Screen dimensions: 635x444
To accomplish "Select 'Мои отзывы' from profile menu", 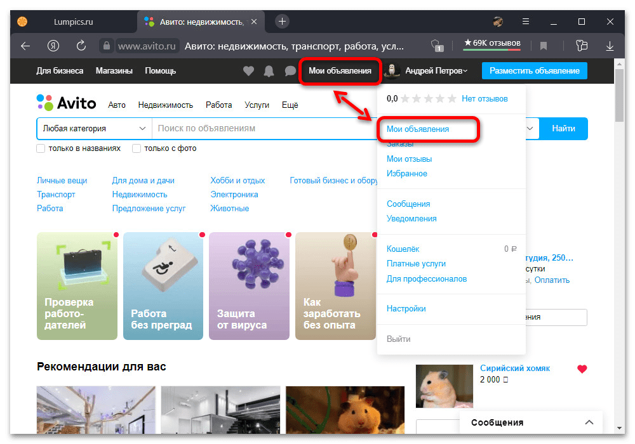I will pos(409,159).
